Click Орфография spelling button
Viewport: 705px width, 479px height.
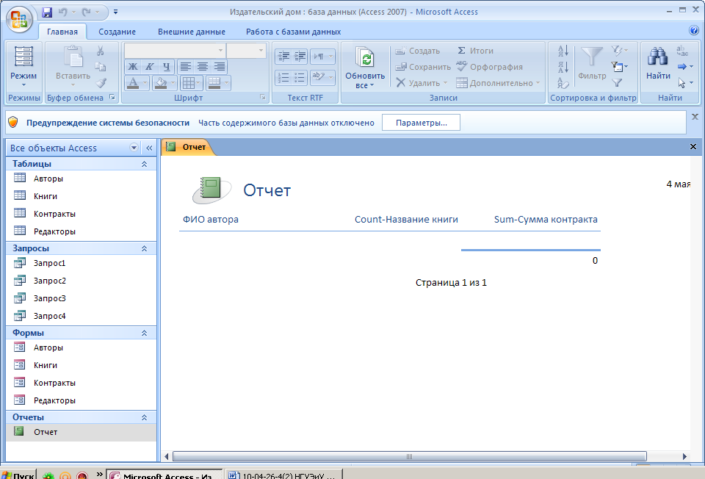[490, 67]
